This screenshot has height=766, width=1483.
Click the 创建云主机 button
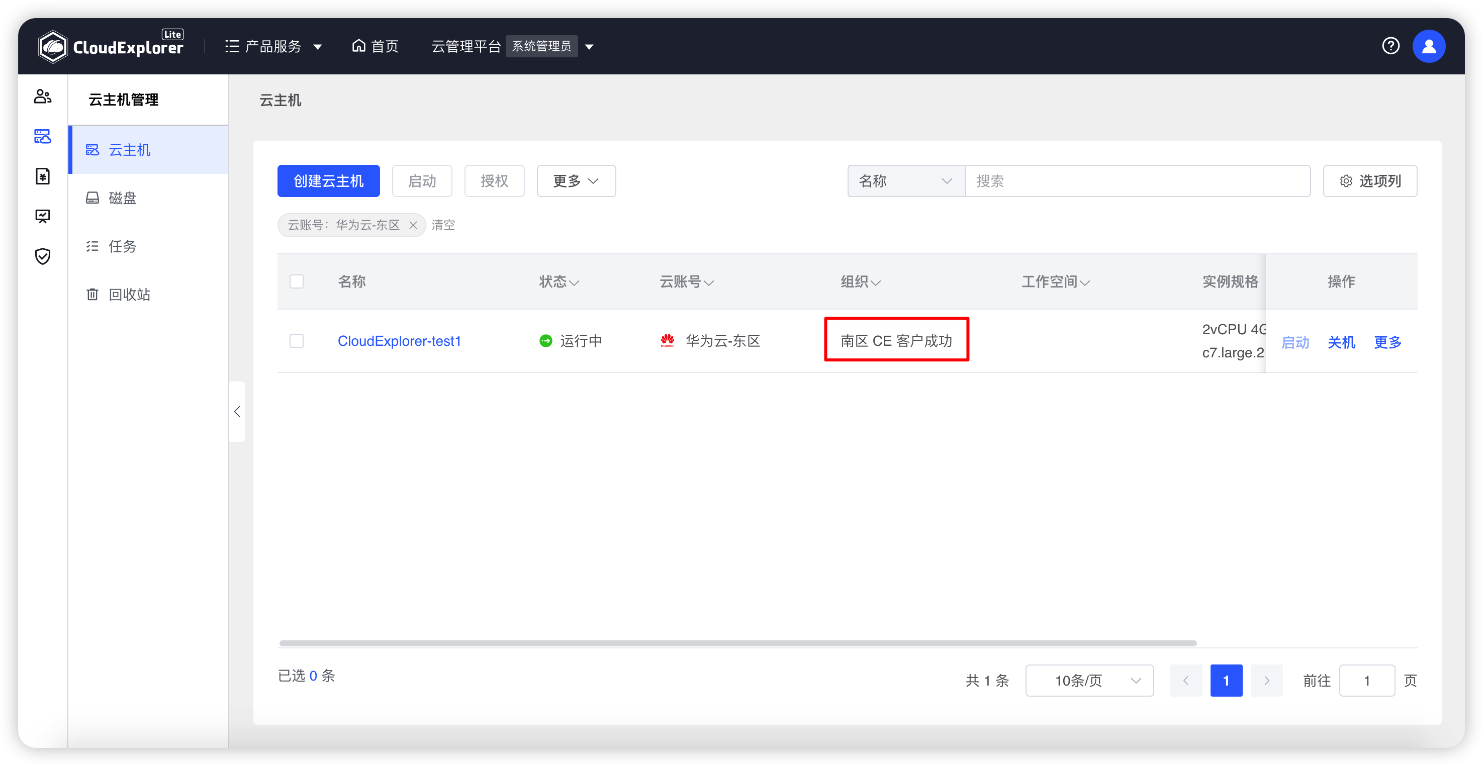pos(328,181)
